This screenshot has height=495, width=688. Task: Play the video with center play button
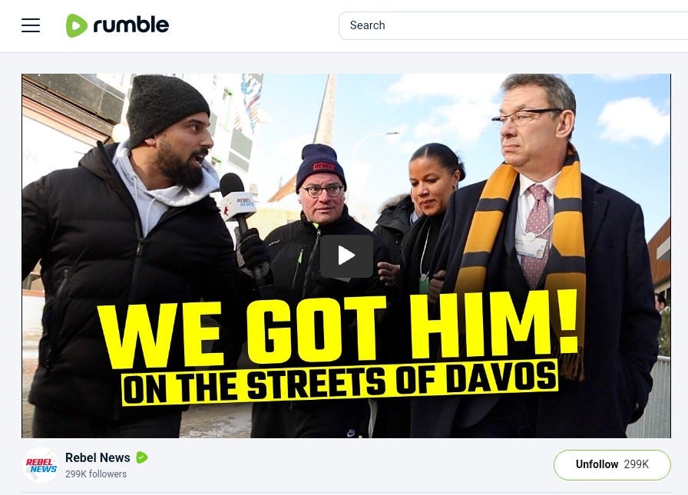pyautogui.click(x=346, y=256)
